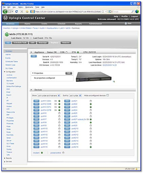Screen dimensions: 144x174
Task: Click the Reassign button
Action: (x=43, y=43)
